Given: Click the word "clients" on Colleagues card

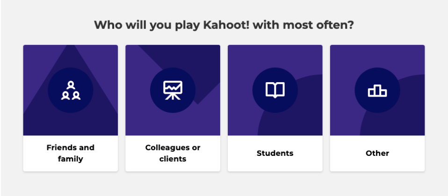Looking at the screenshot, I should tap(173, 159).
